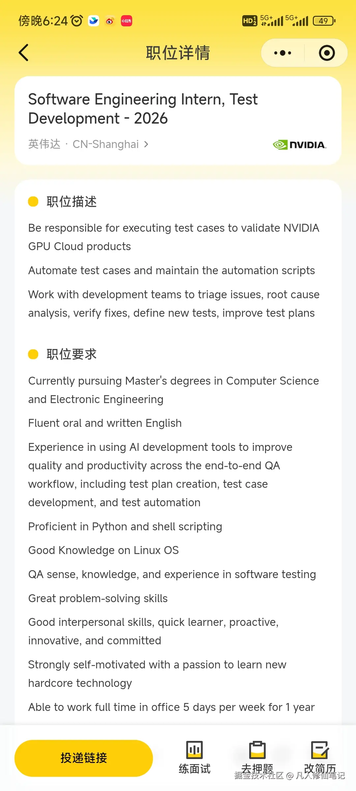The width and height of the screenshot is (356, 791).
Task: Tap the Weibo notification icon
Action: point(110,21)
